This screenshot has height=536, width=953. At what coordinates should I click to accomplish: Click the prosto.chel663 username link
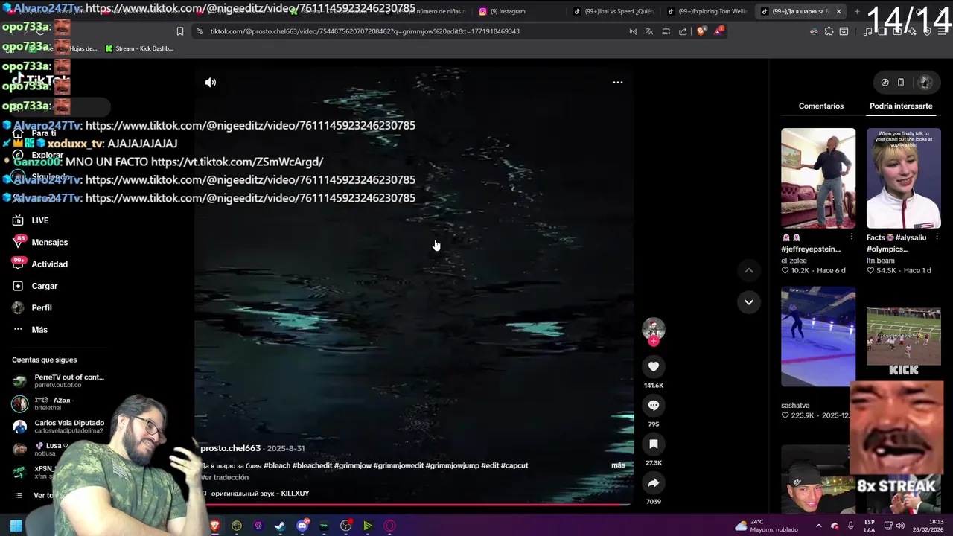pyautogui.click(x=230, y=448)
